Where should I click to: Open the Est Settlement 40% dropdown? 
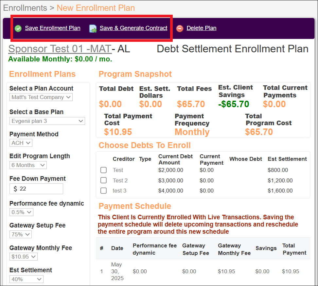point(26,279)
